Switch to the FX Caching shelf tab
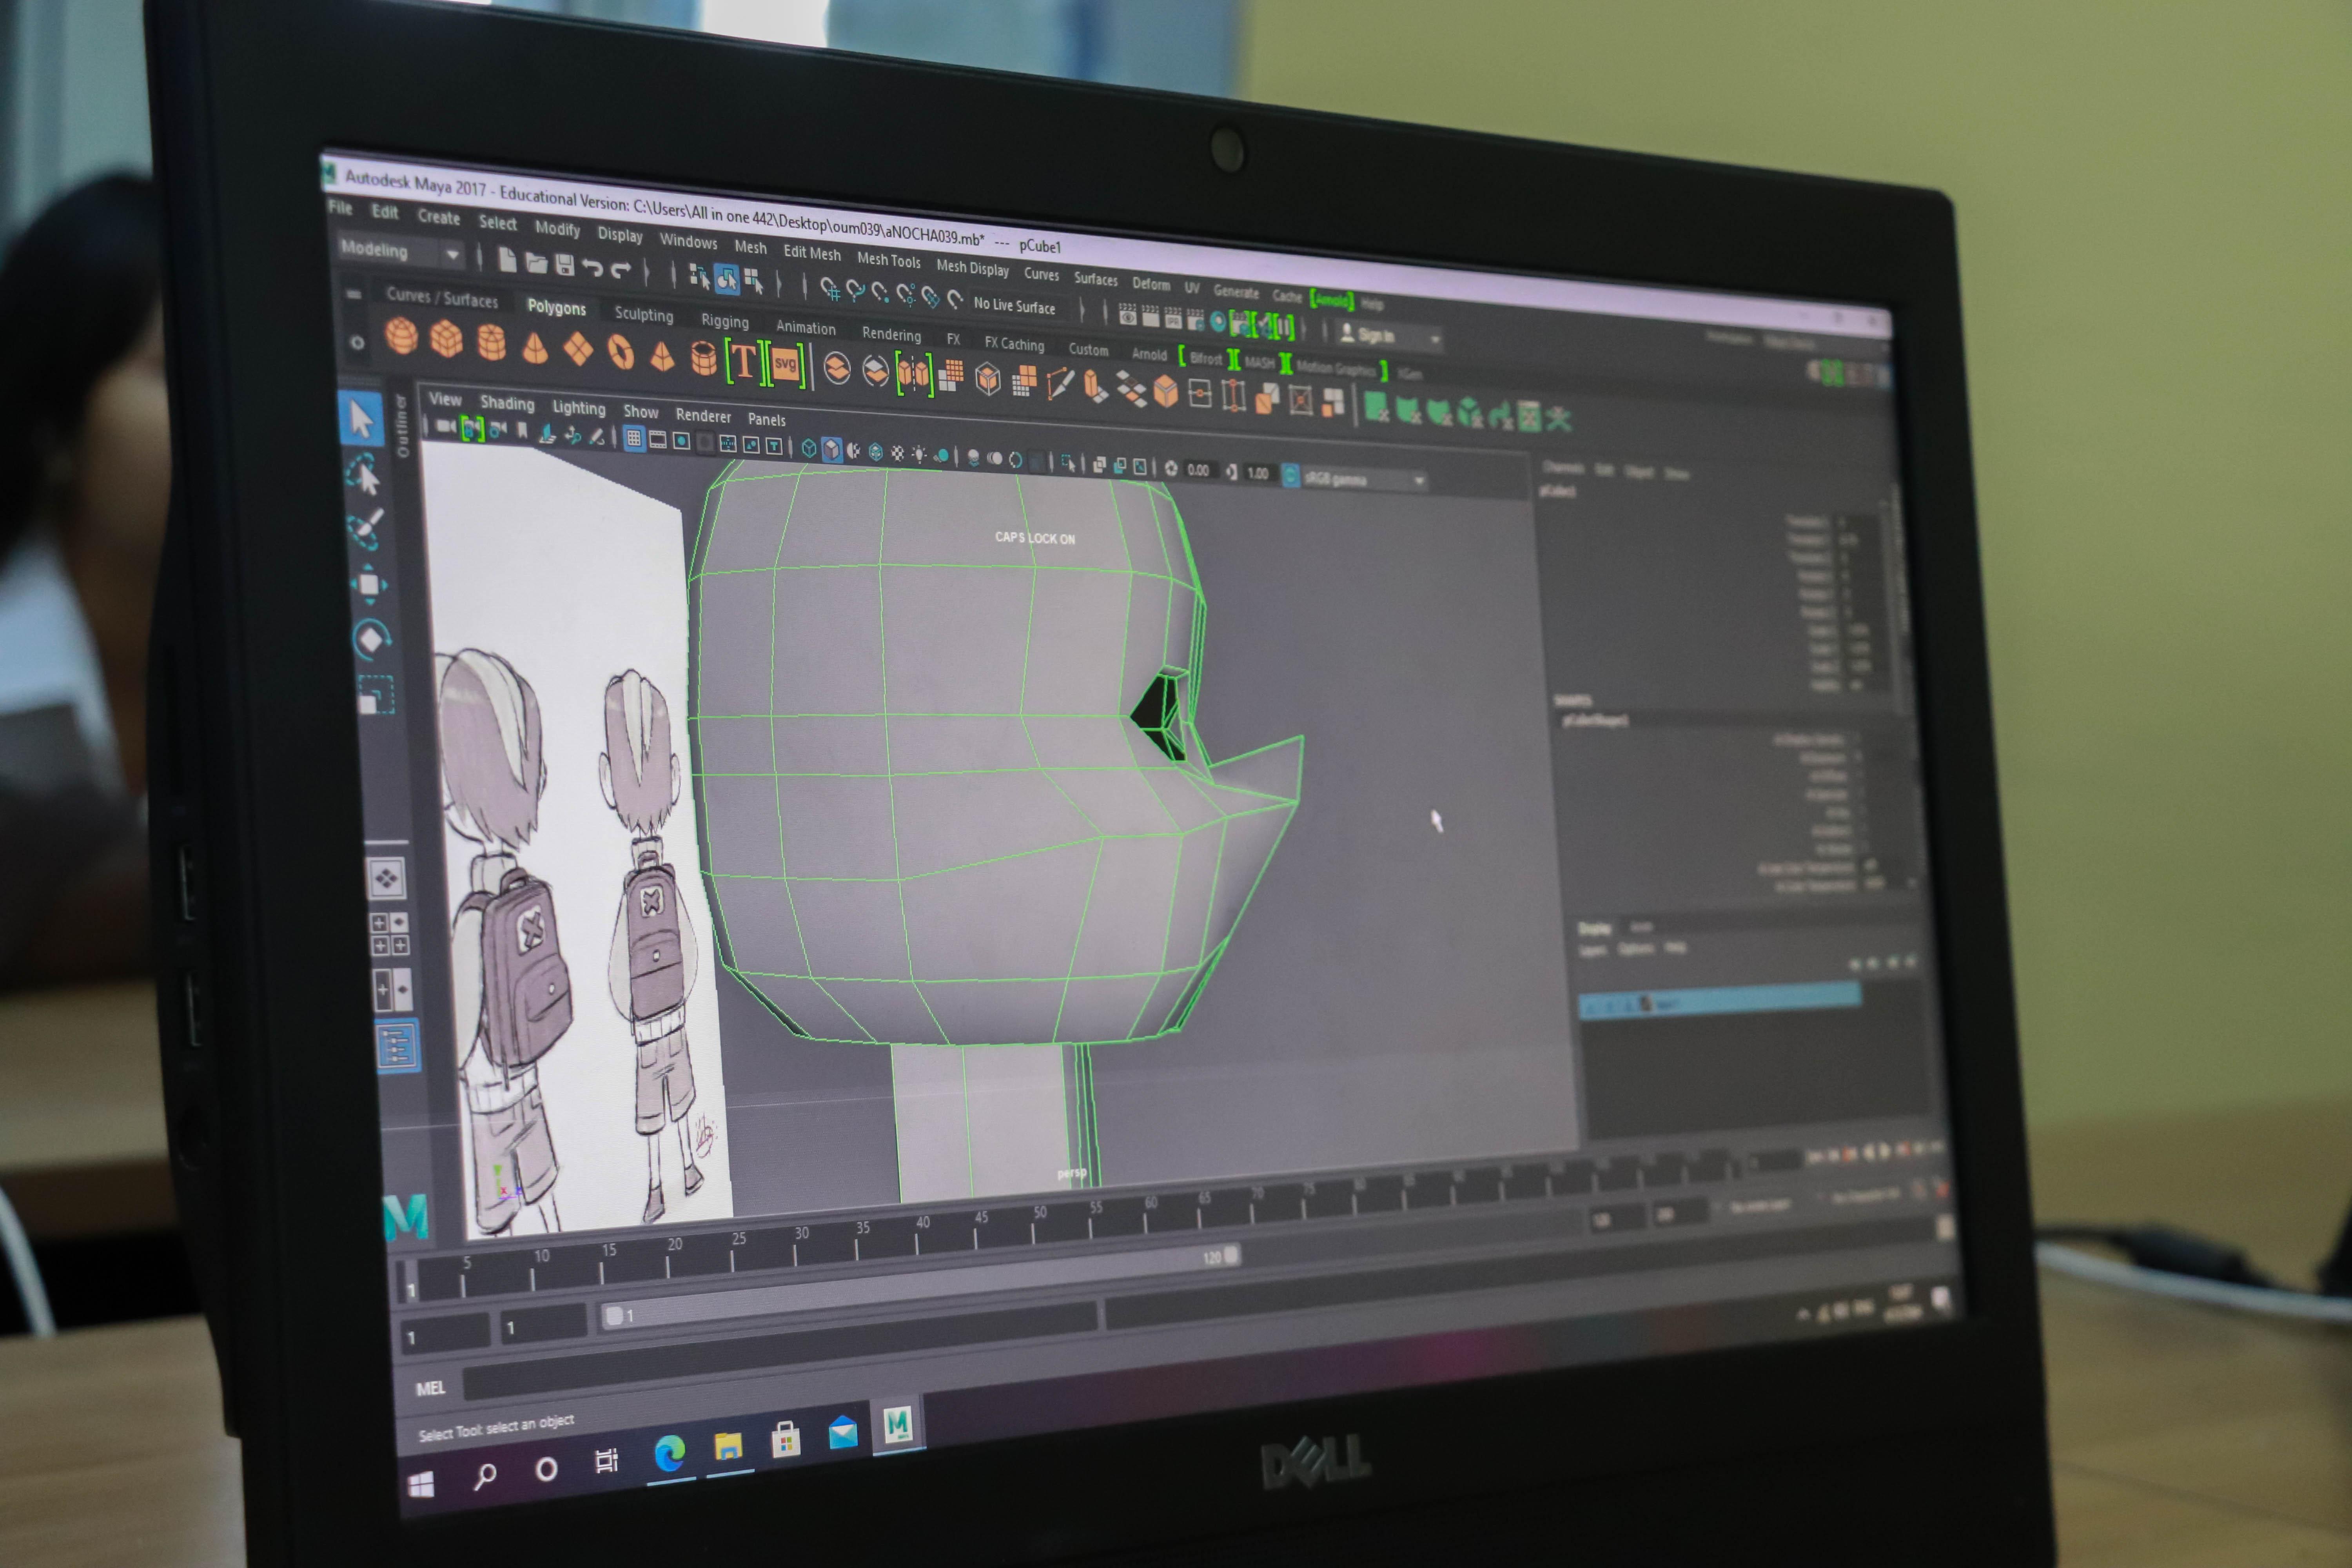The image size is (2352, 1568). click(x=1014, y=344)
